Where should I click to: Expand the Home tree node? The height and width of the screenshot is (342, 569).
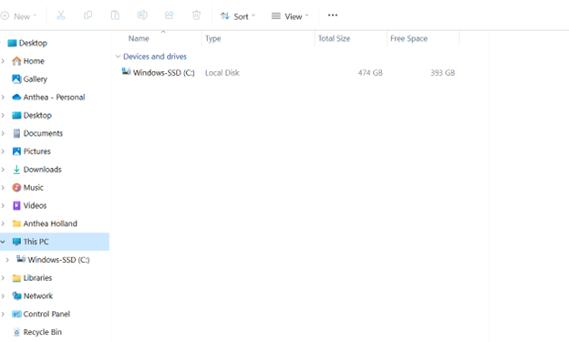pyautogui.click(x=3, y=61)
